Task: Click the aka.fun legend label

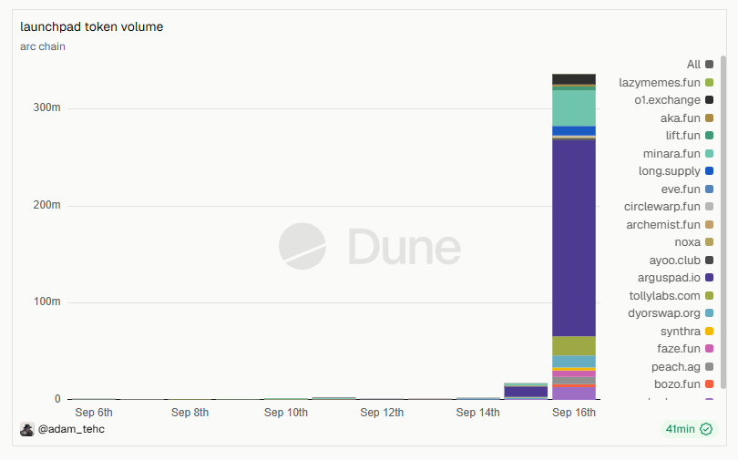Action: click(x=680, y=118)
